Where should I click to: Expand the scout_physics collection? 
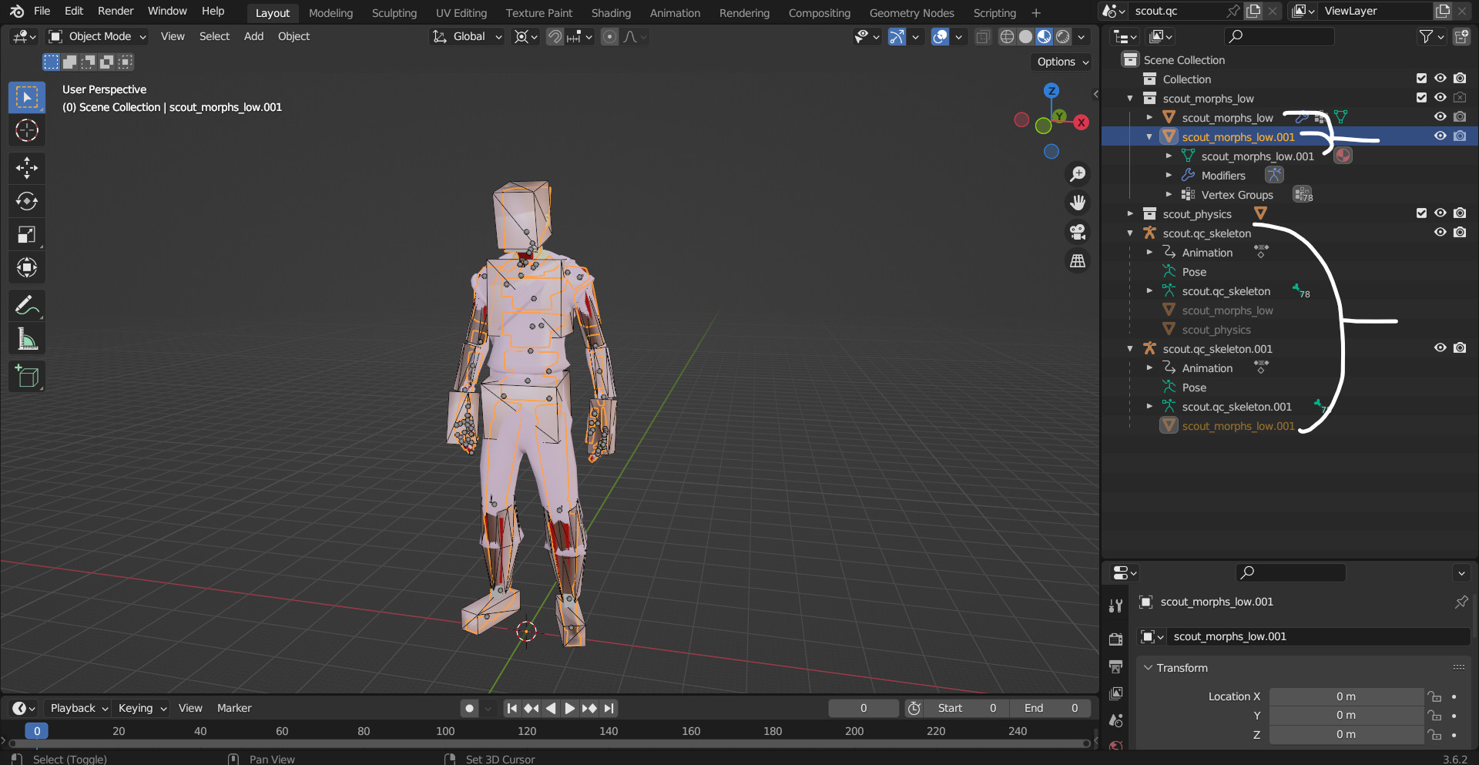tap(1131, 213)
